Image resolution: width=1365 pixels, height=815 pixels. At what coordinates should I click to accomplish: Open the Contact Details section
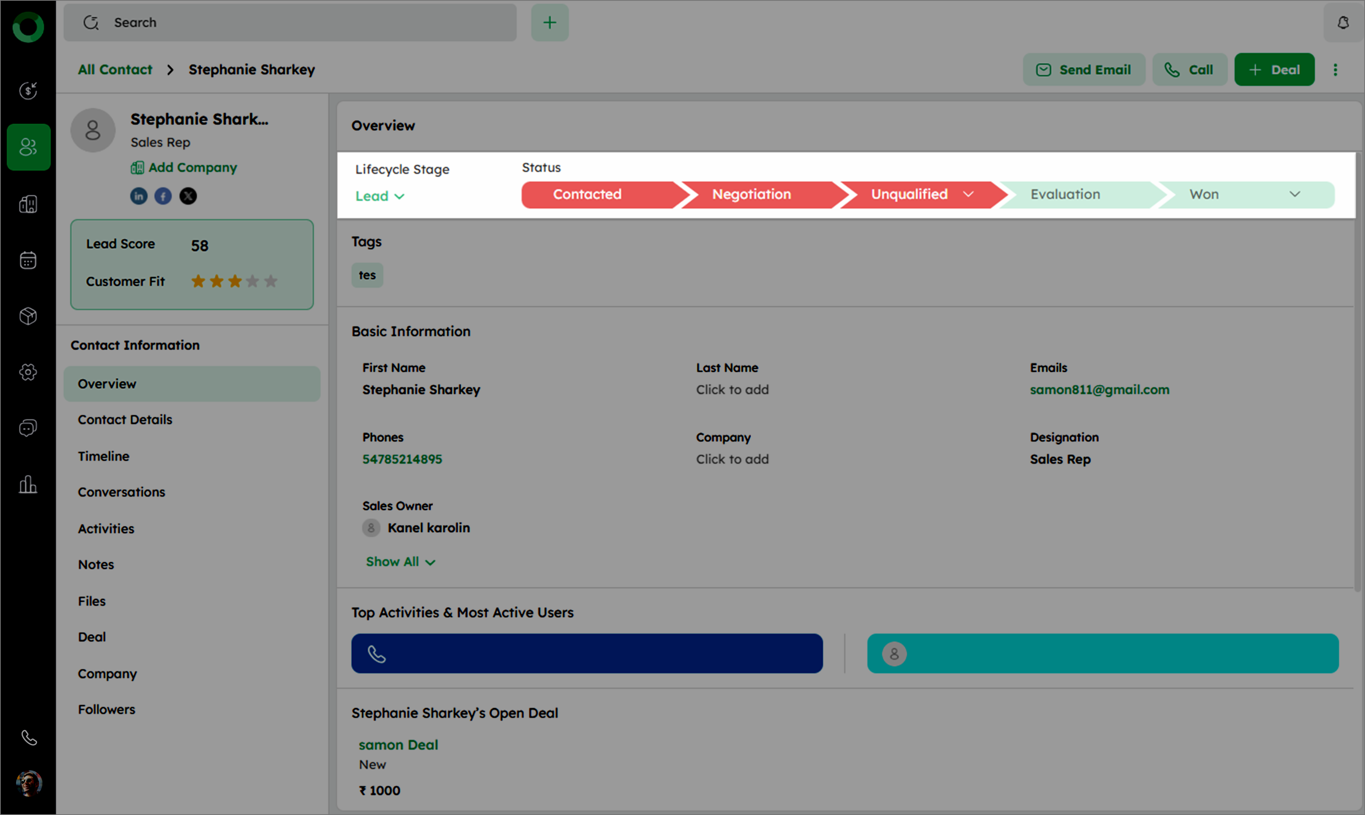coord(125,420)
